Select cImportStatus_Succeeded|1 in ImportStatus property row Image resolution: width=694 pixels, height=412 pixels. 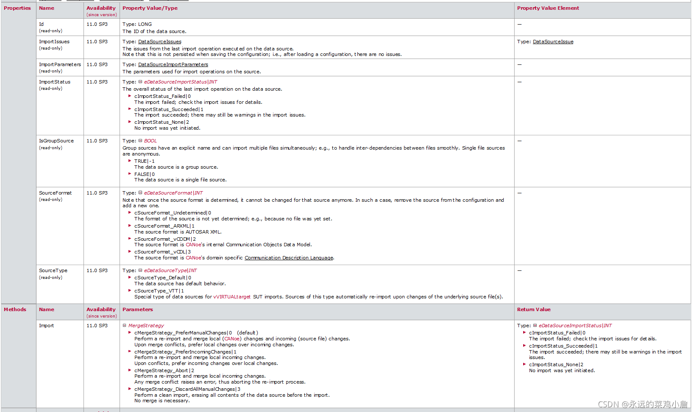pyautogui.click(x=169, y=109)
